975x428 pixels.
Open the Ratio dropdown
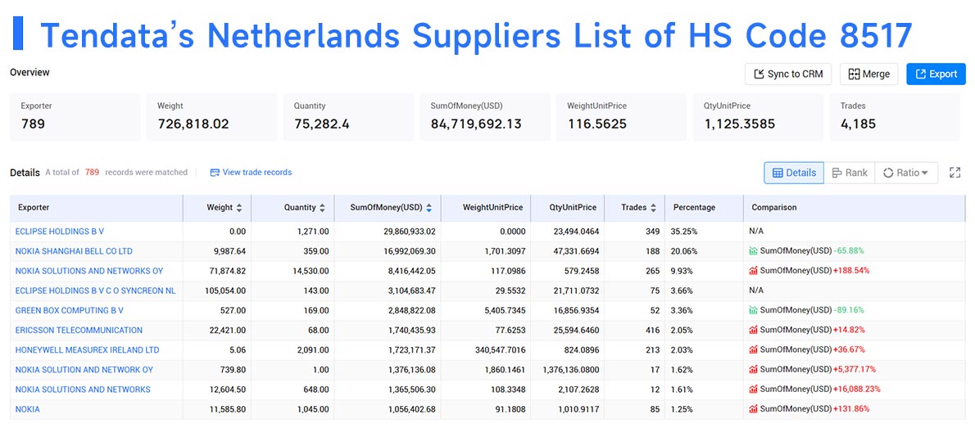(x=906, y=173)
